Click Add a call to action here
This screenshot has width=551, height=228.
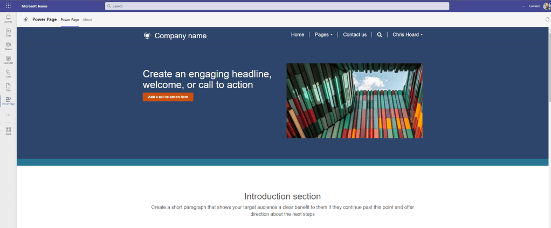168,97
